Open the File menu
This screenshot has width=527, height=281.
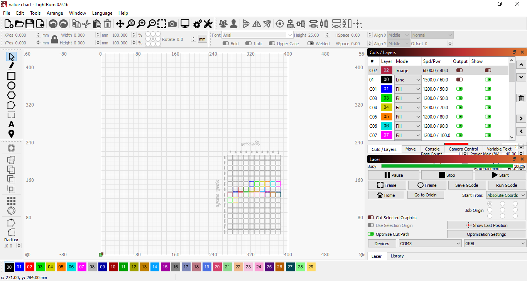pyautogui.click(x=7, y=13)
